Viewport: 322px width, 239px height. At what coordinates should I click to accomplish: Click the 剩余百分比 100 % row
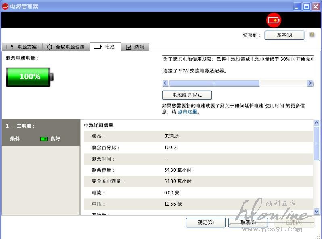199,148
